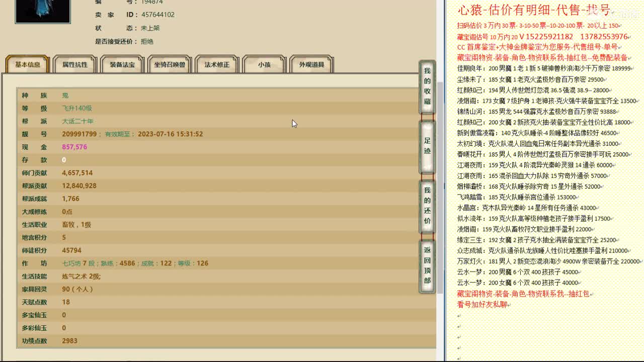The height and width of the screenshot is (362, 644).
Task: Switch to the 法术修正 tab
Action: (x=217, y=64)
